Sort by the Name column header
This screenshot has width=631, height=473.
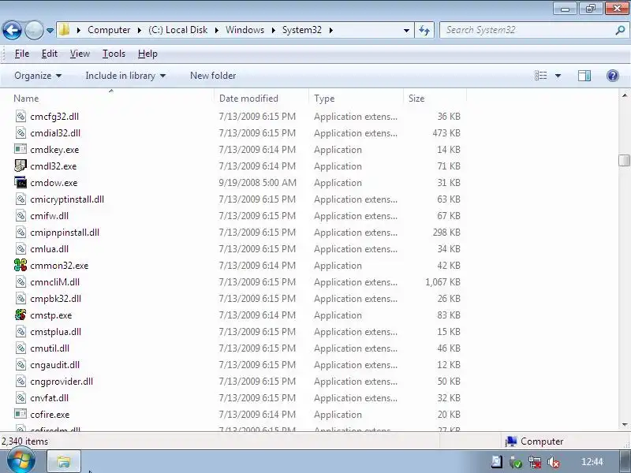click(26, 99)
